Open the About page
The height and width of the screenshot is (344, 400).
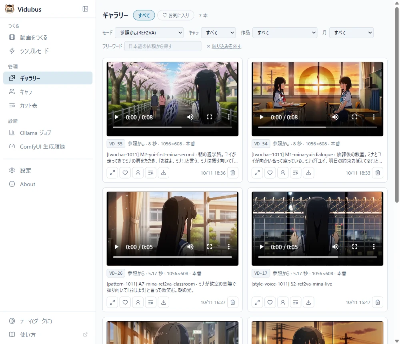click(48, 184)
